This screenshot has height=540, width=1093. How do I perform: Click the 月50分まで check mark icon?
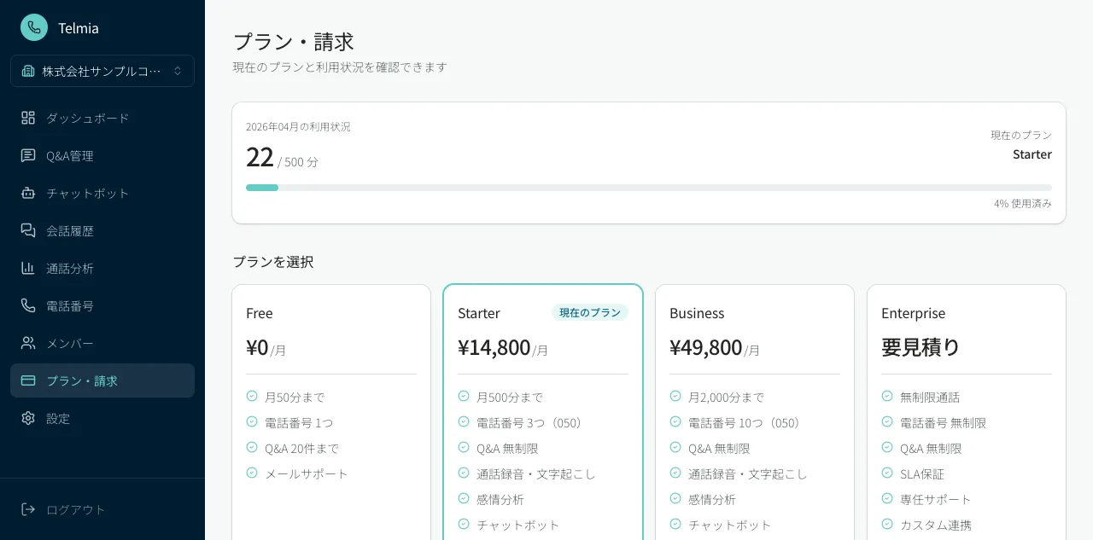[252, 397]
